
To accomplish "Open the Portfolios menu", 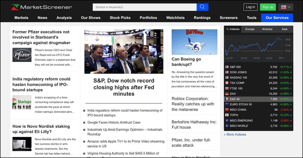I will pyautogui.click(x=148, y=18).
